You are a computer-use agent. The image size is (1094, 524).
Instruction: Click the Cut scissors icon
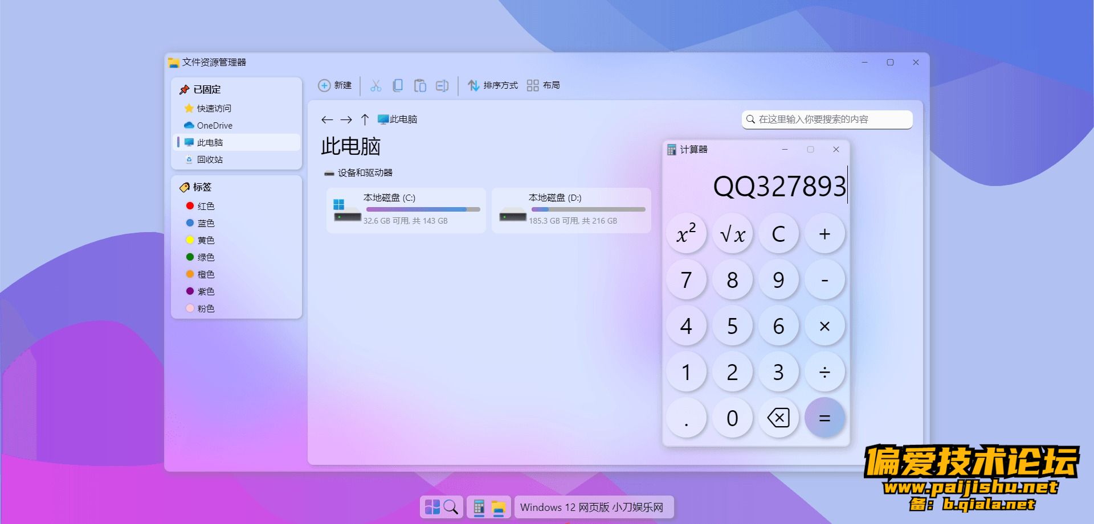click(x=375, y=85)
